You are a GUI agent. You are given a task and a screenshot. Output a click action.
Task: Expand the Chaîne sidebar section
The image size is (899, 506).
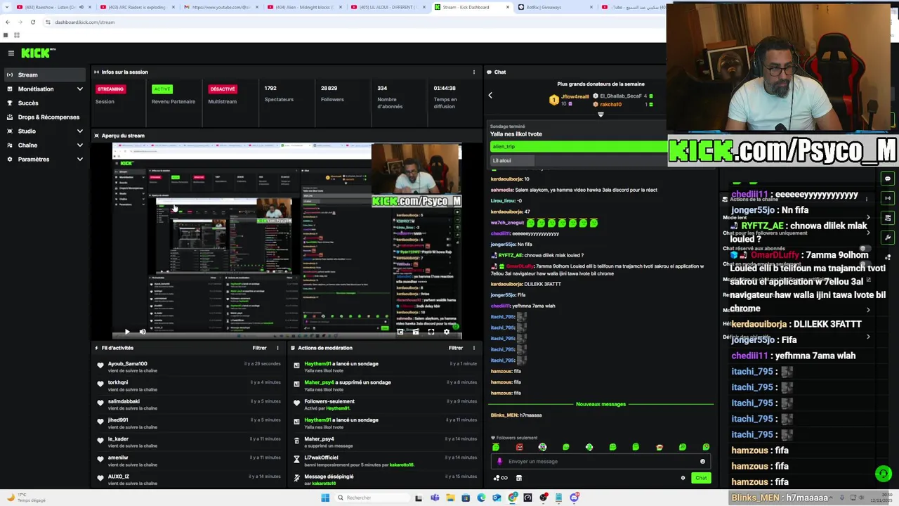[x=79, y=145]
